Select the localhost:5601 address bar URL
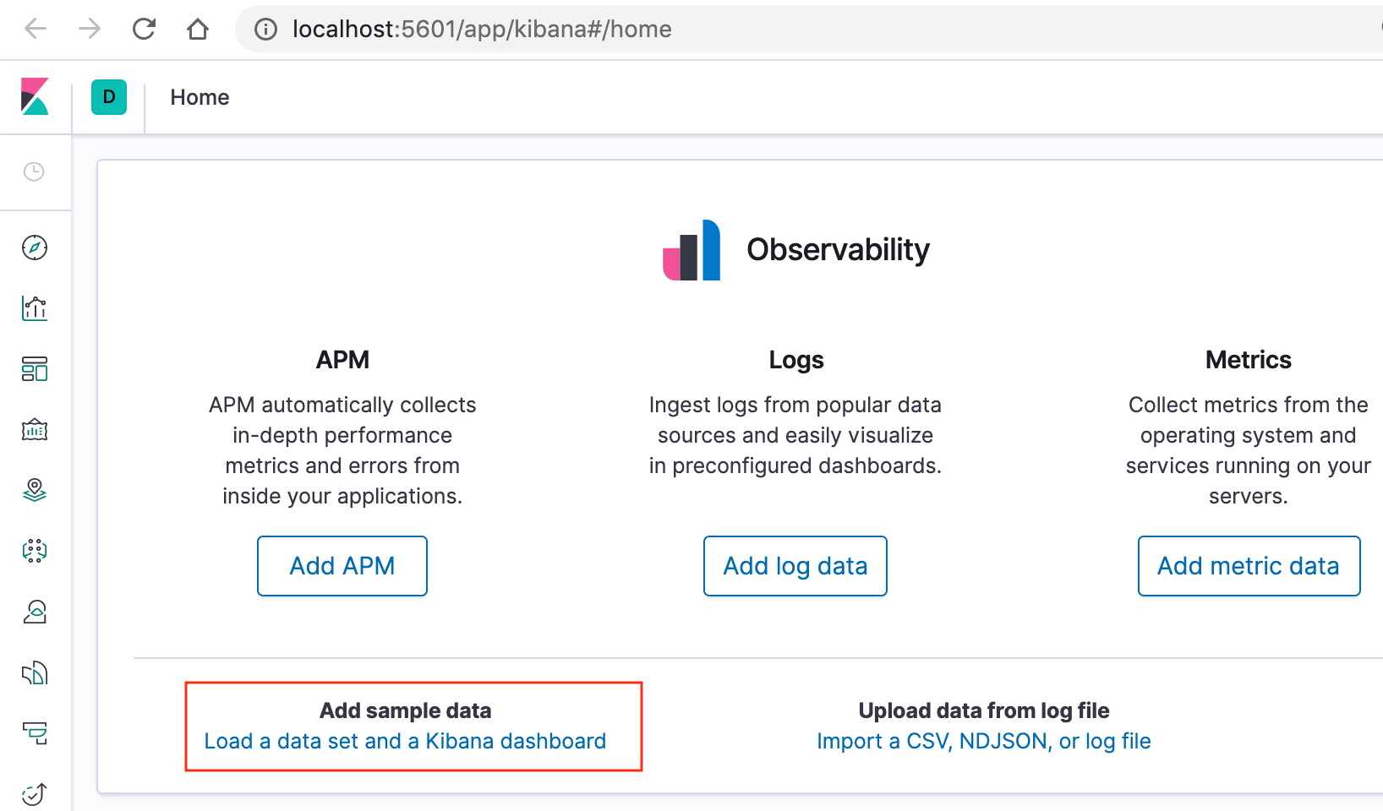 482,29
